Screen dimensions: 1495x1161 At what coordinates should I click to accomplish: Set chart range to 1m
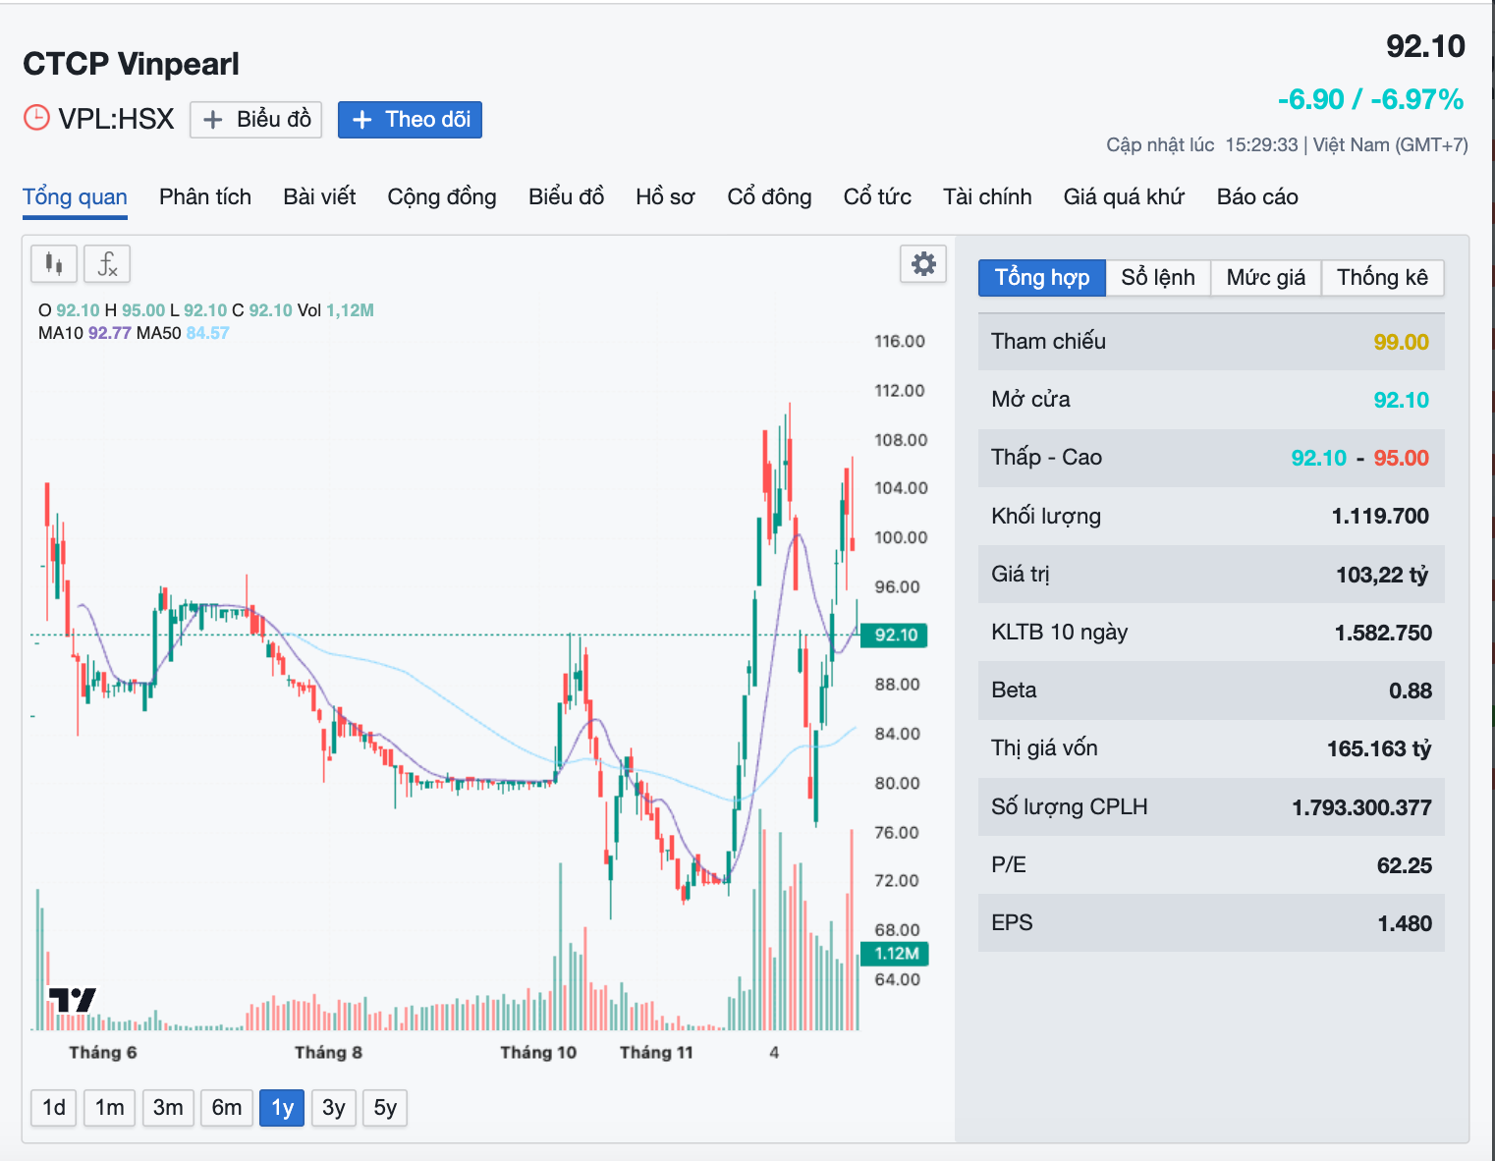[x=109, y=1108]
